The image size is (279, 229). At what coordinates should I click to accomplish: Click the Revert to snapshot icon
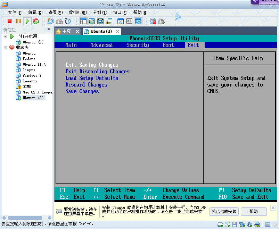[x=59, y=21]
